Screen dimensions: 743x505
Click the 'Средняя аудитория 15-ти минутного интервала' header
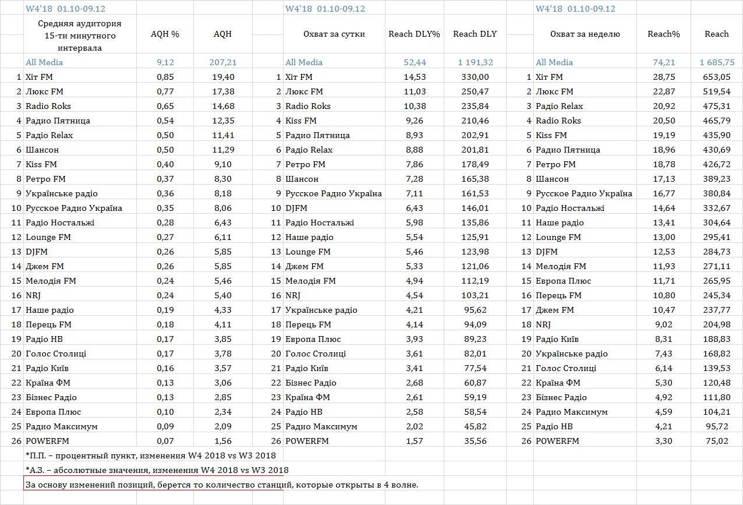(80, 36)
